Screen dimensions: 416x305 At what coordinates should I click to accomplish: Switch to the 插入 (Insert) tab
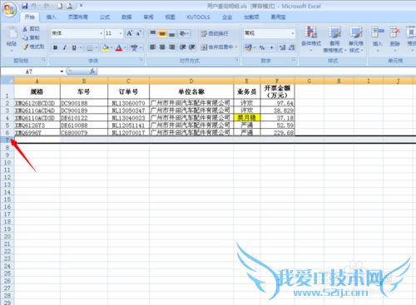51,17
